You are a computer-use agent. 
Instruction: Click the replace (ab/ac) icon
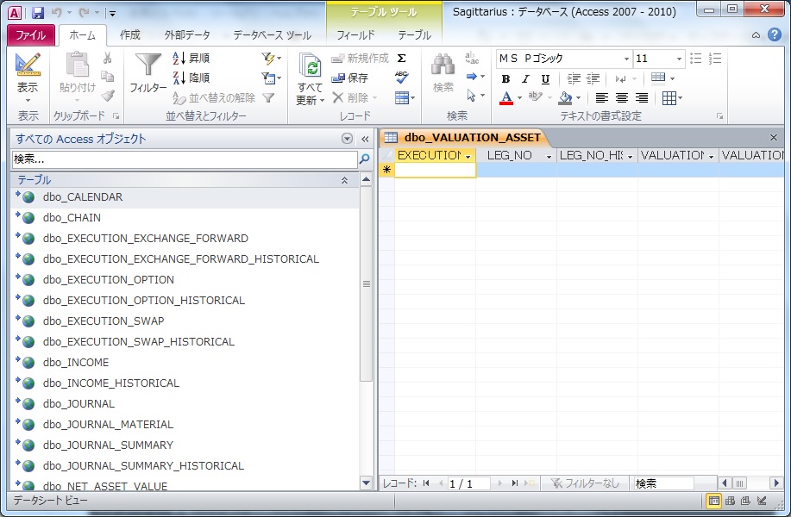(x=472, y=58)
